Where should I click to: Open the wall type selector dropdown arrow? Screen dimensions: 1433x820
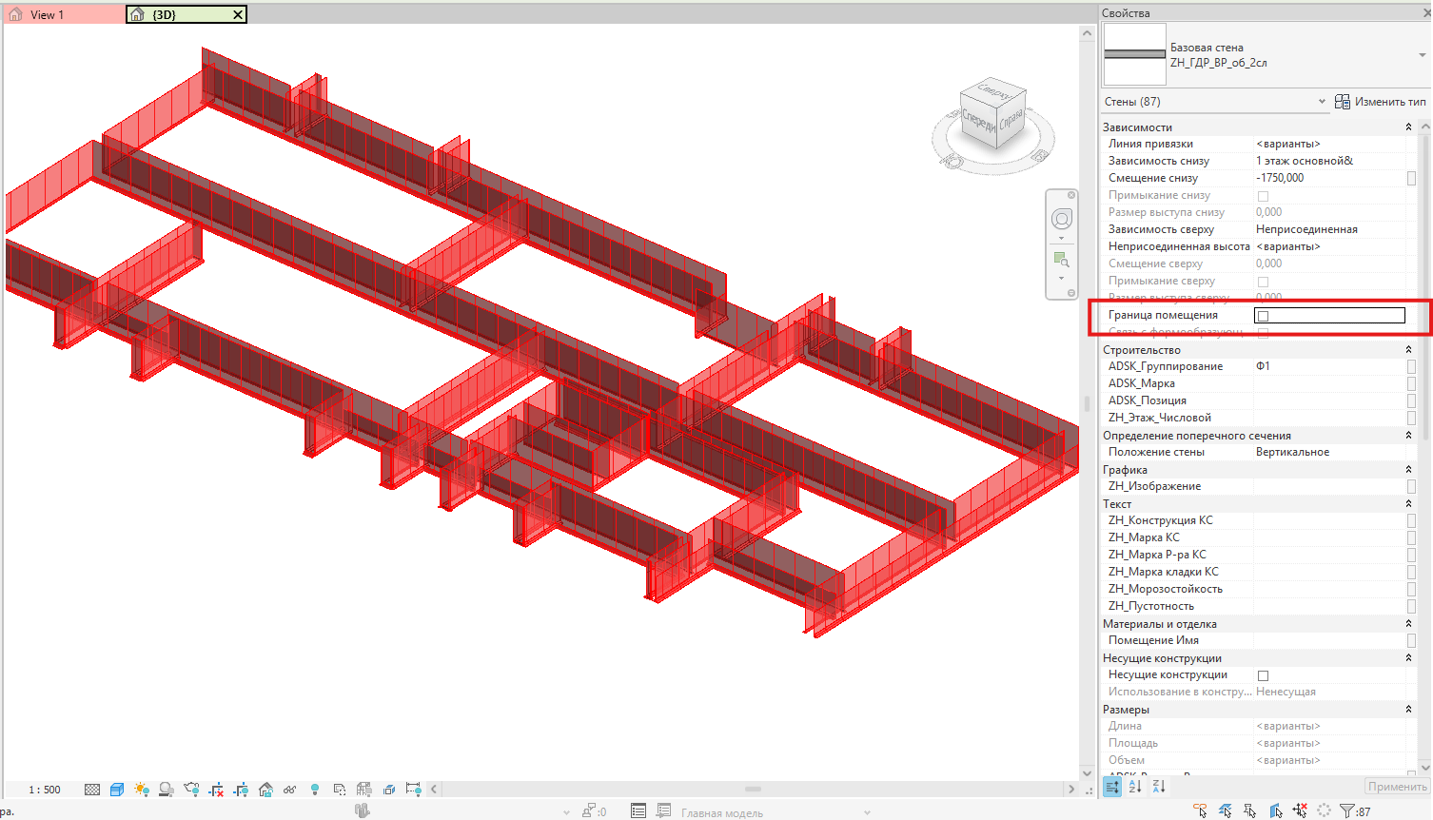pos(1423,55)
